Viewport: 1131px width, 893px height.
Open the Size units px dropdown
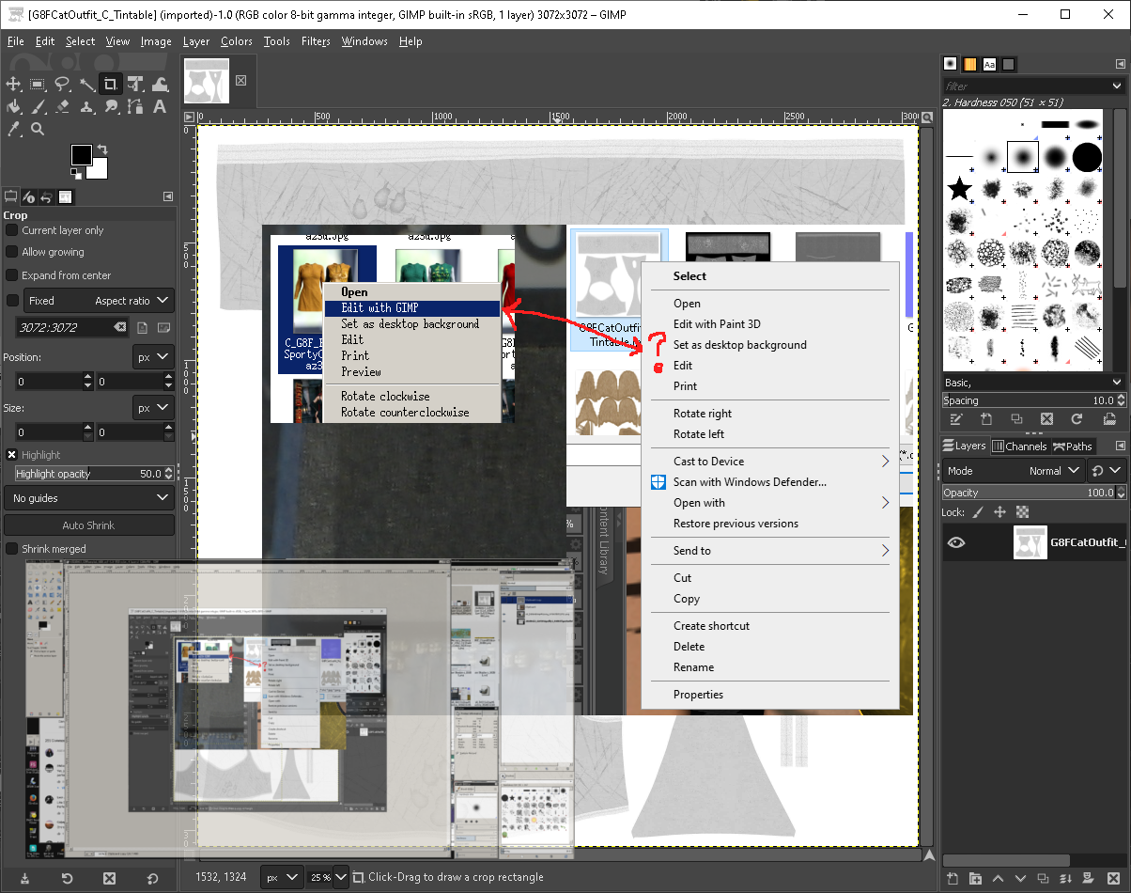tap(153, 408)
